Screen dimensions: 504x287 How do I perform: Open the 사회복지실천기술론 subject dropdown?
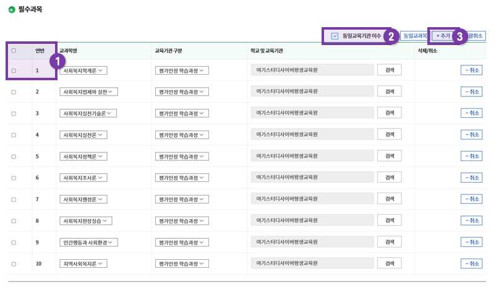(88, 113)
